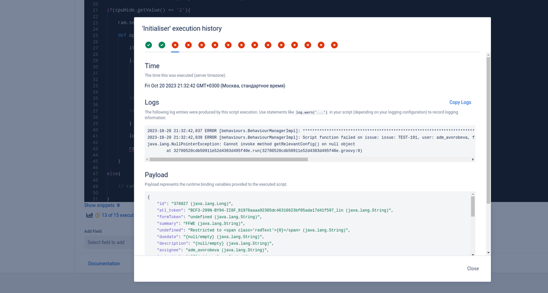
Task: Open first successful execution icon
Action: (x=149, y=45)
